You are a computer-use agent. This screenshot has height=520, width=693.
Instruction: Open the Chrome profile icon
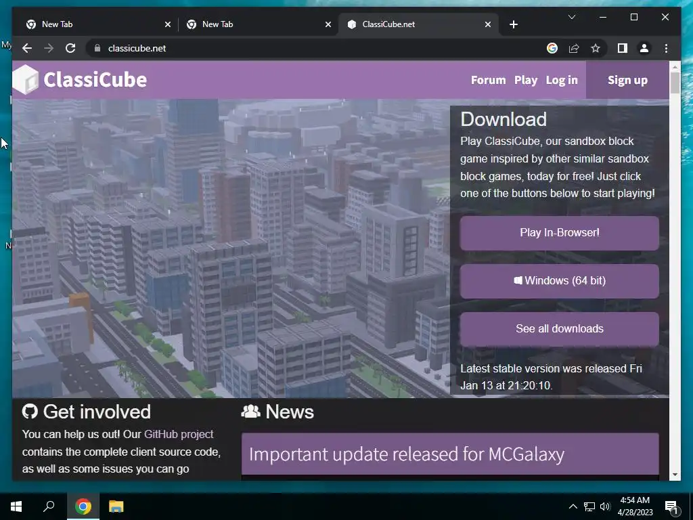click(644, 48)
